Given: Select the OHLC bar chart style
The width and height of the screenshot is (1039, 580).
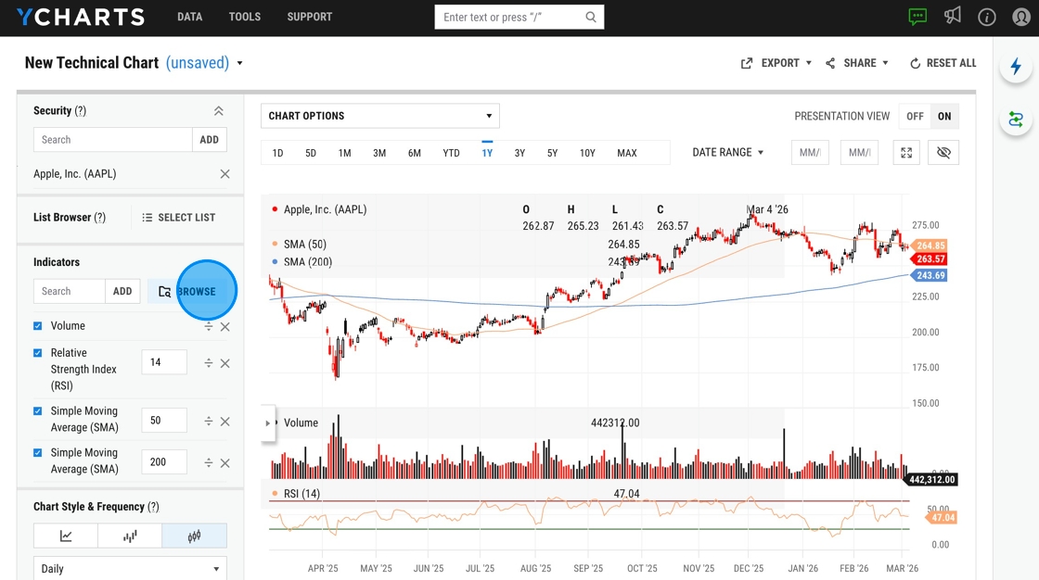Looking at the screenshot, I should (x=130, y=536).
